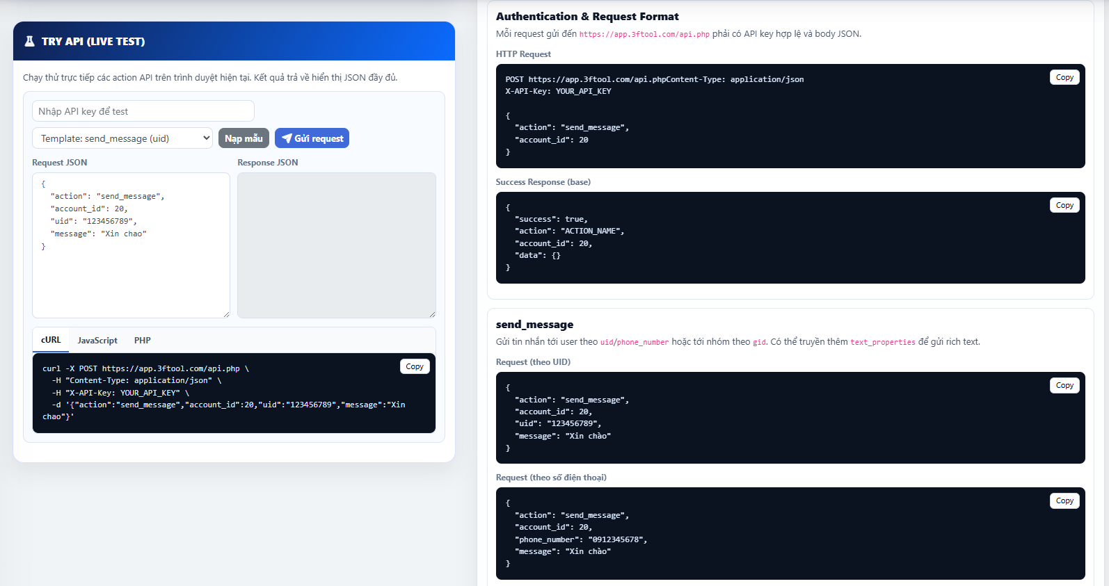Click the flask icon beside TRY API title
1109x586 pixels.
(29, 41)
